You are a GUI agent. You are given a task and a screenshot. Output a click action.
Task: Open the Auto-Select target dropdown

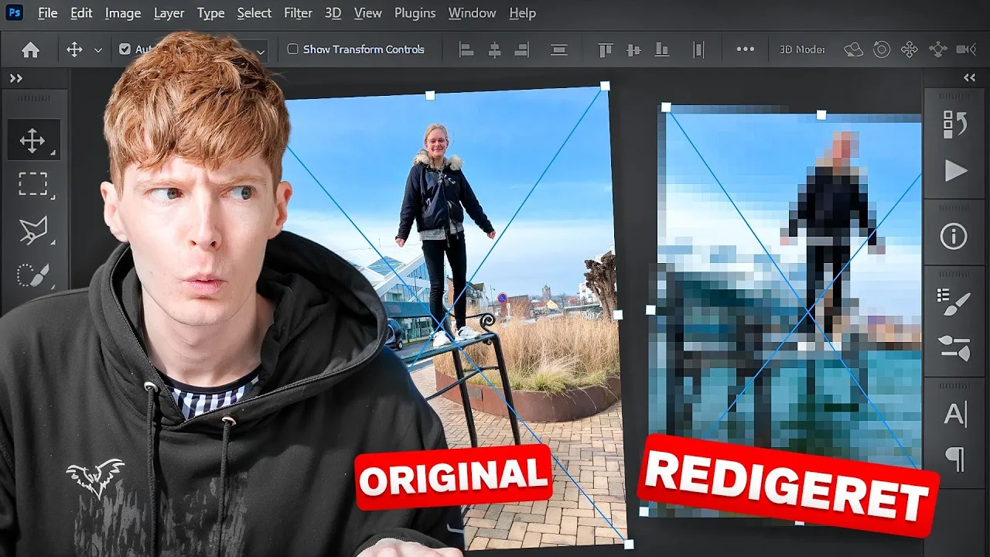click(261, 50)
